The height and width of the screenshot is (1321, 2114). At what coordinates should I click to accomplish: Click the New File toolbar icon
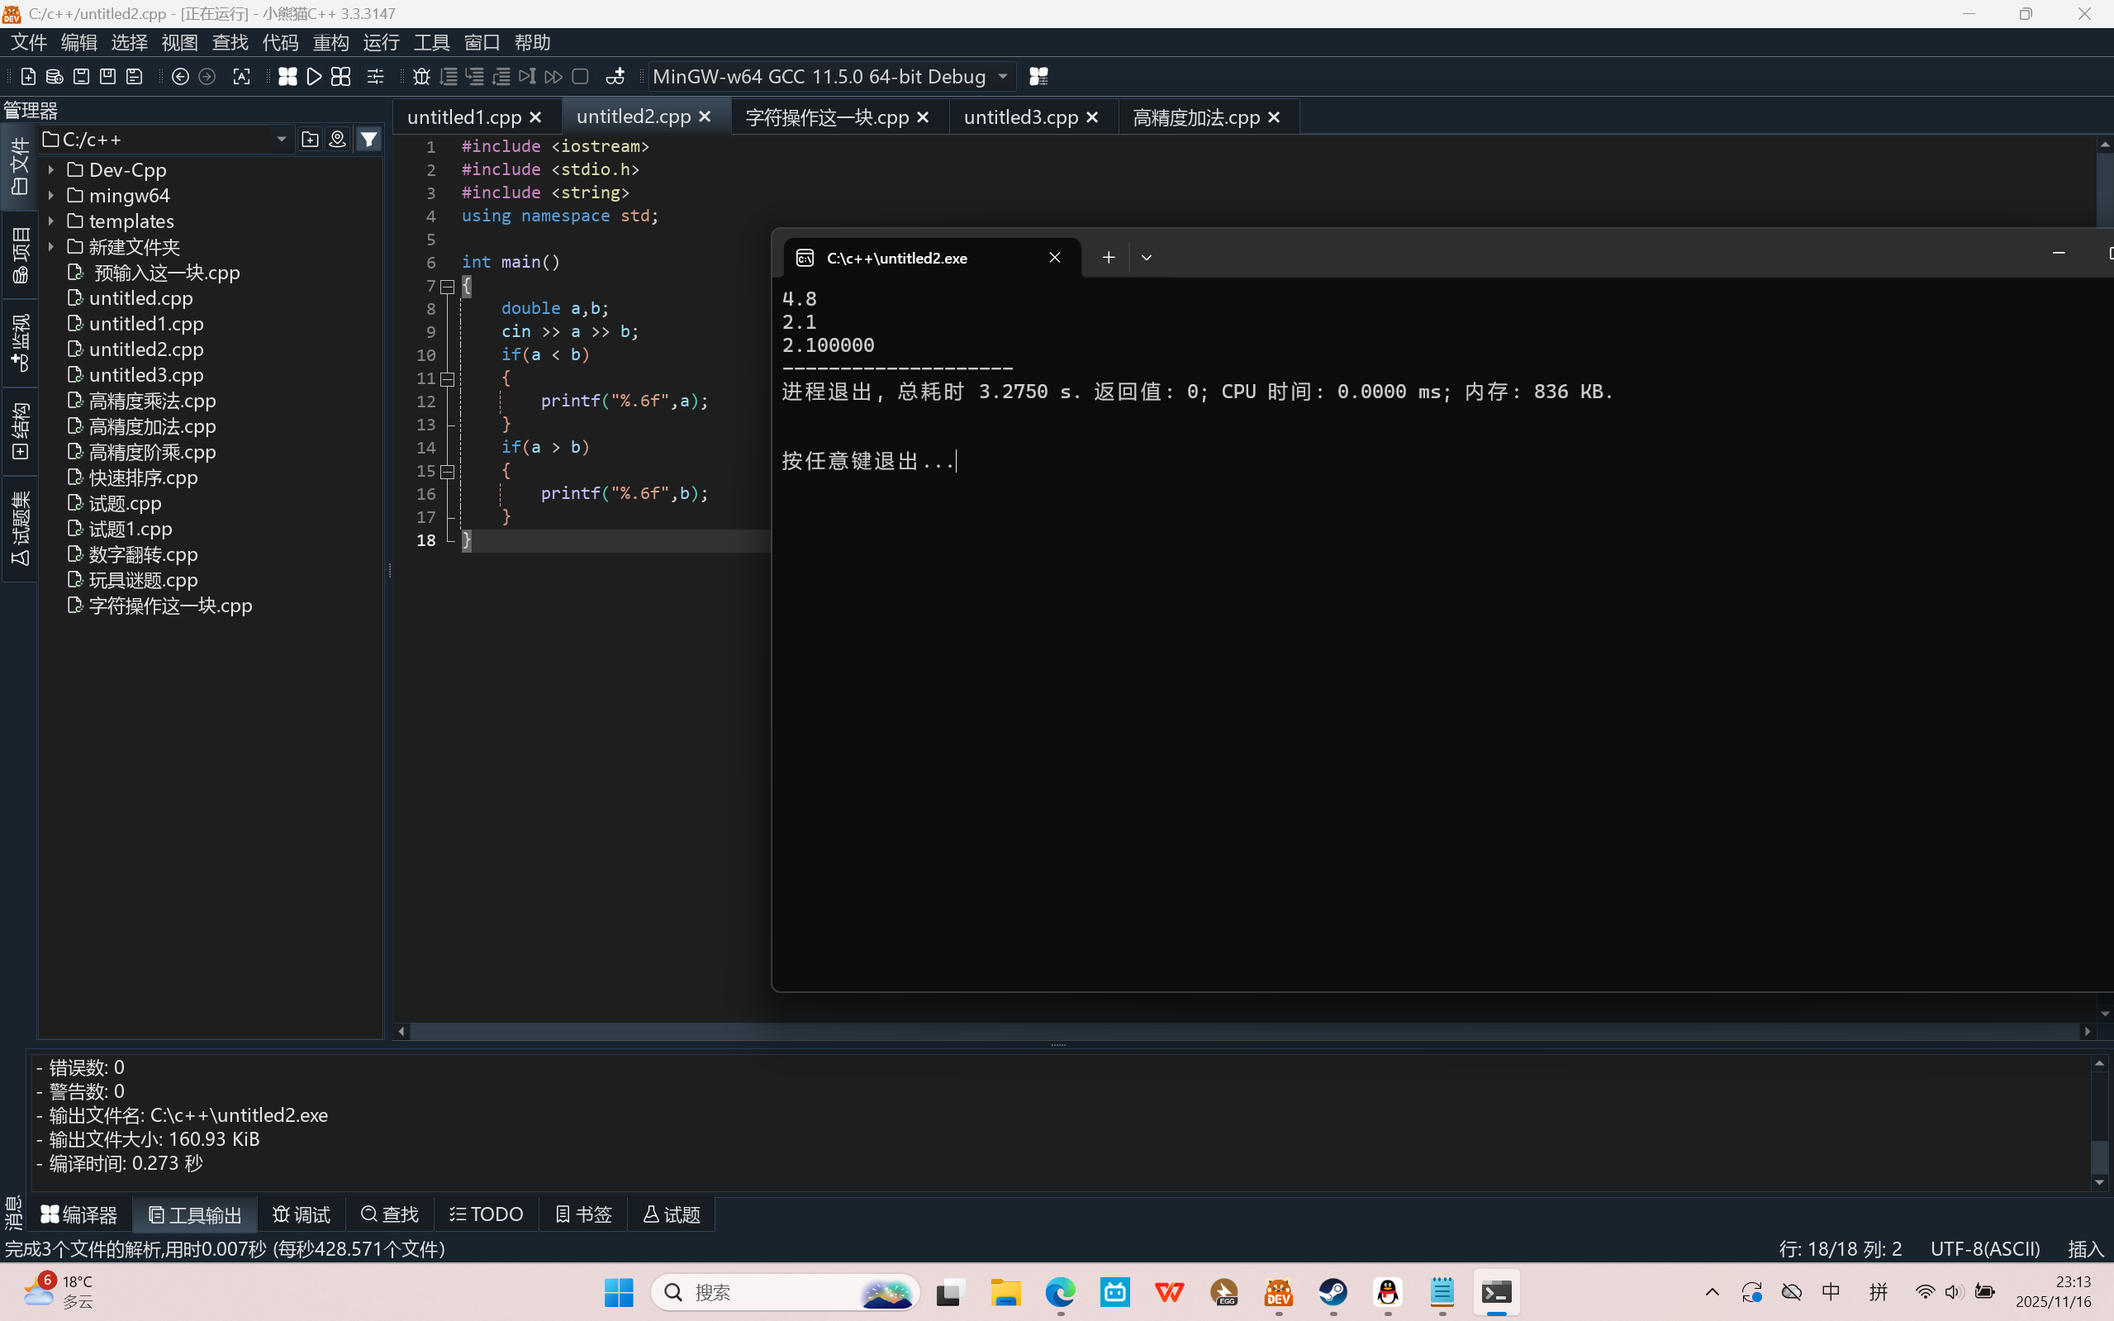click(28, 77)
